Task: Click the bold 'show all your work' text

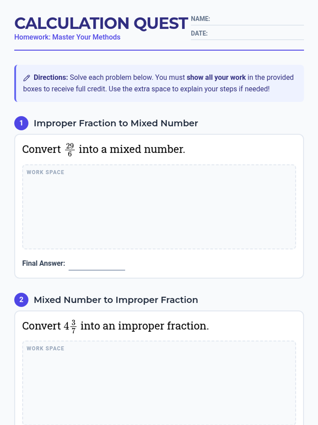Action: tap(216, 78)
